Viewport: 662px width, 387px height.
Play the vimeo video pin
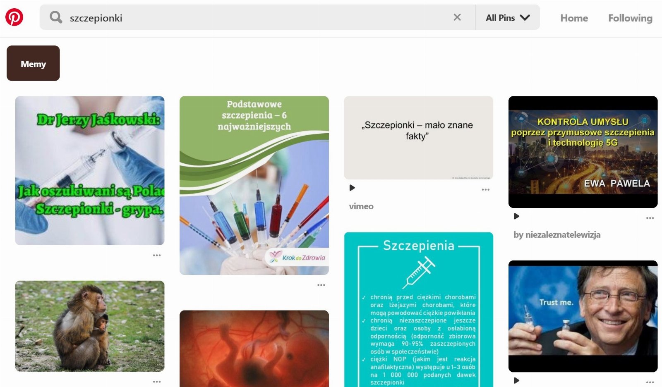[352, 188]
